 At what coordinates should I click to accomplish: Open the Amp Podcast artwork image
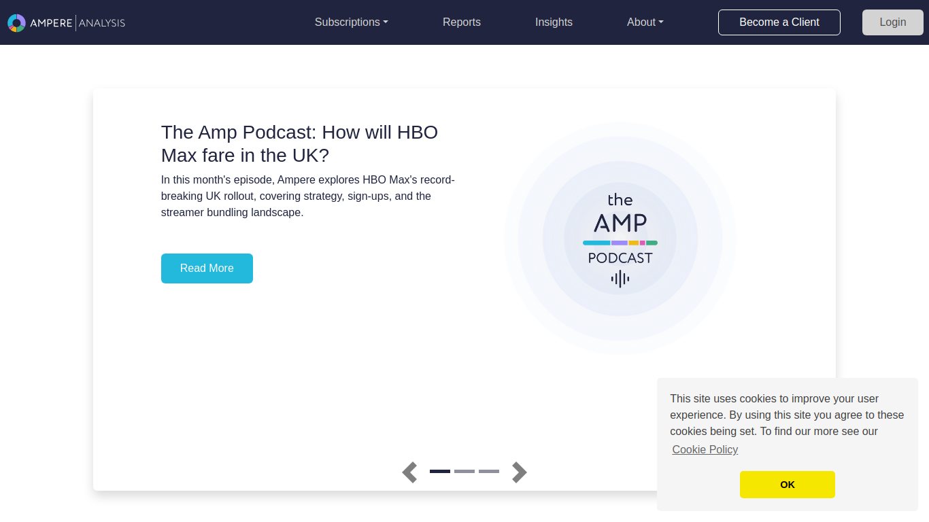[620, 239]
